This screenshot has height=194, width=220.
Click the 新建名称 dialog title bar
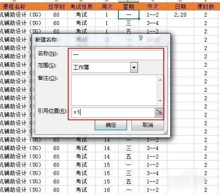pyautogui.click(x=101, y=40)
